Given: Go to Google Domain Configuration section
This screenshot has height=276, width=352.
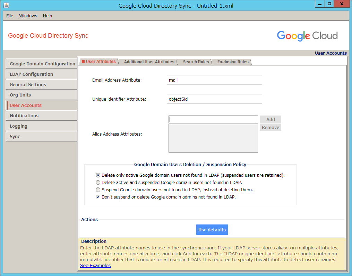Looking at the screenshot, I should tap(42, 64).
